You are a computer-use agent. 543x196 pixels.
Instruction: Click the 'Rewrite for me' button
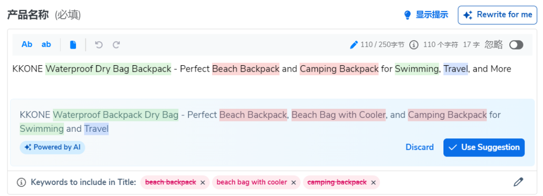pos(498,15)
